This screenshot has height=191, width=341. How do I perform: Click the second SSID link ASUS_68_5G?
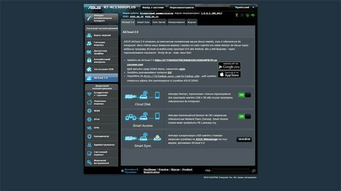pyautogui.click(x=152, y=17)
